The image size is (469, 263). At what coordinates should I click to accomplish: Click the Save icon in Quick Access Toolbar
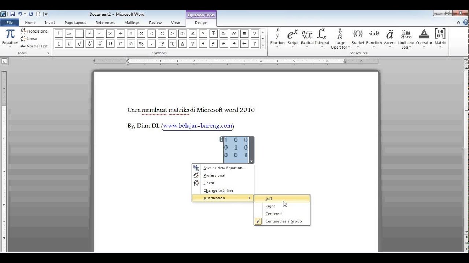[12, 14]
